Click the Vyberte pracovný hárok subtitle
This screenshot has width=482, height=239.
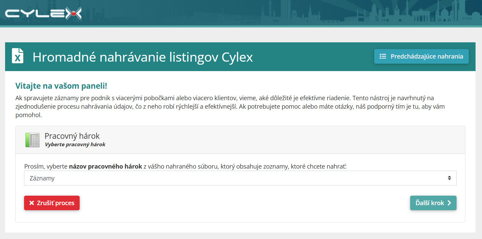(75, 145)
